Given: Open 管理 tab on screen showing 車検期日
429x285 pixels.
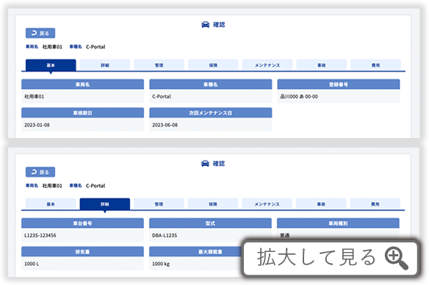Looking at the screenshot, I should [159, 65].
